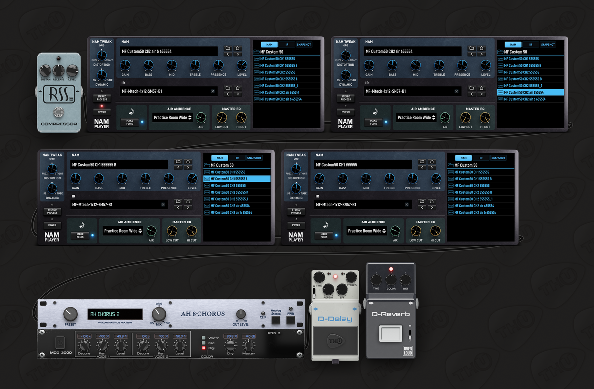Click STEREO PROCESS in the CH1 555555 B player
The image size is (594, 389).
(x=52, y=211)
